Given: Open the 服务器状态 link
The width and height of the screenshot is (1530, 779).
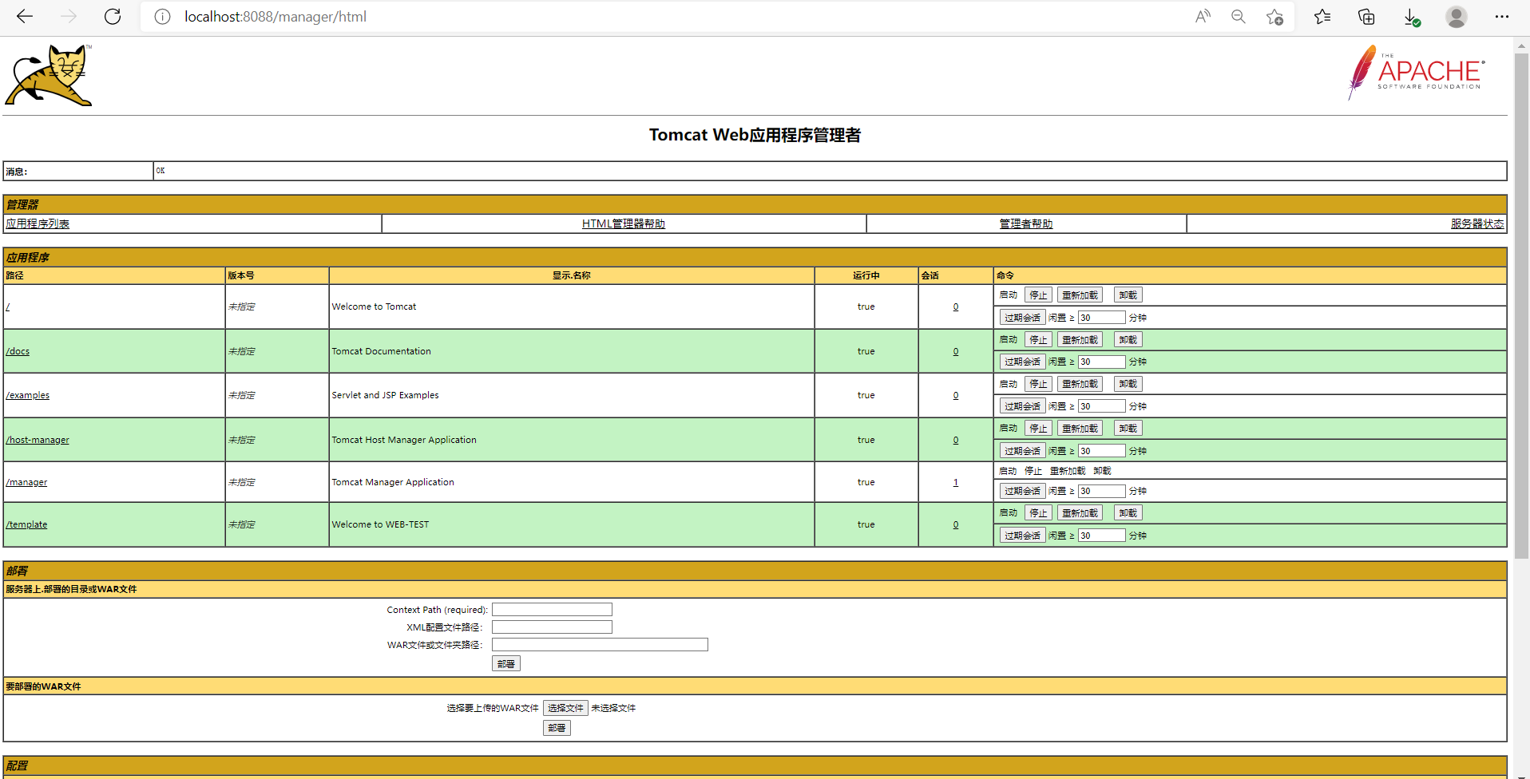Looking at the screenshot, I should click(1477, 223).
